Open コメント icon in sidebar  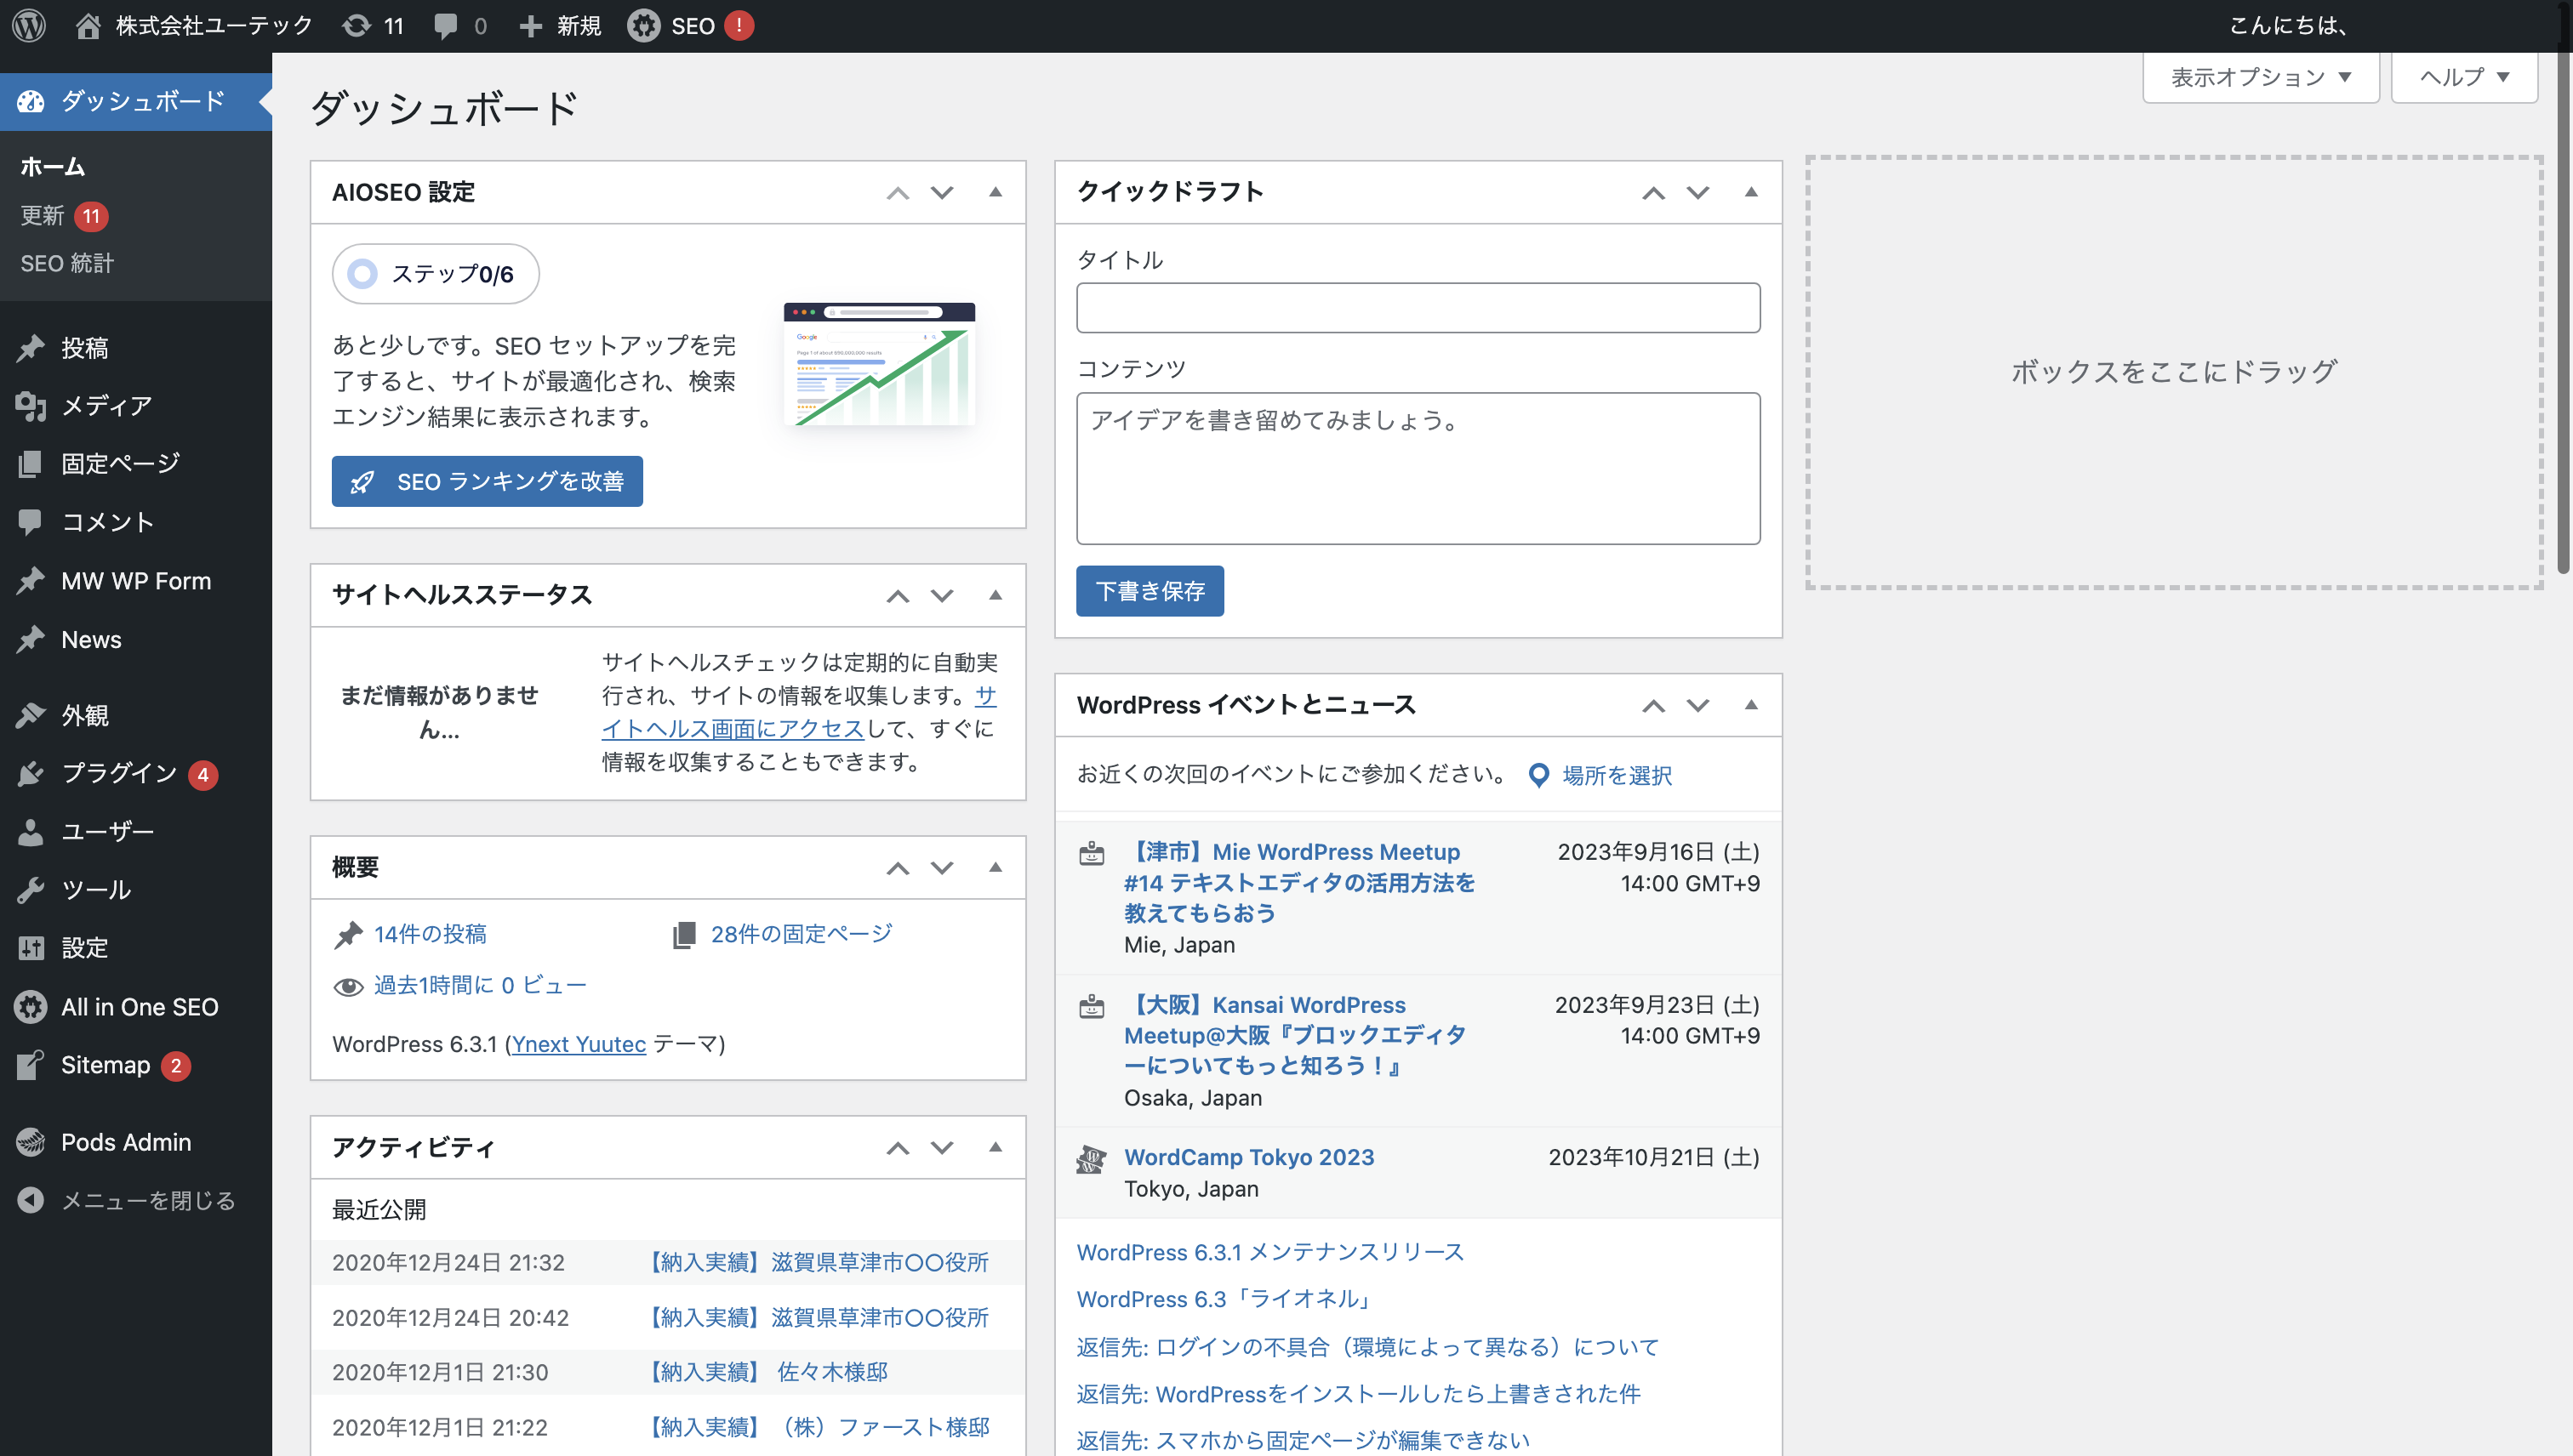31,522
